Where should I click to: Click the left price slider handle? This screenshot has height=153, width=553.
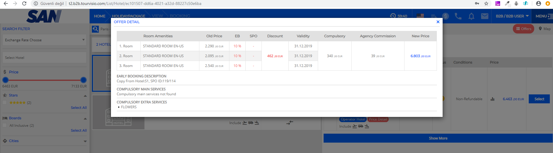[x=5, y=80]
